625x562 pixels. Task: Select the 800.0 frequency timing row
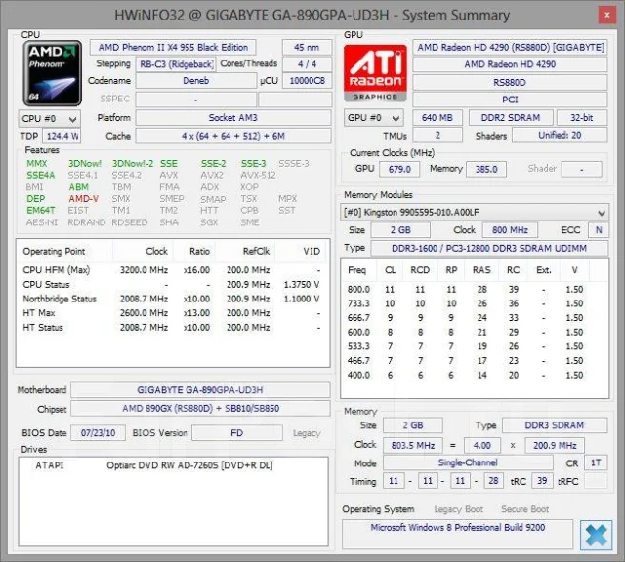pyautogui.click(x=475, y=289)
